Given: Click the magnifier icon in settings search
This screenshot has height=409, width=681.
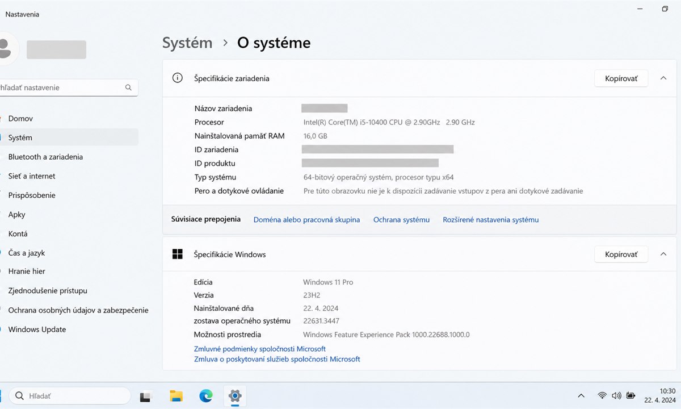Looking at the screenshot, I should tap(128, 87).
